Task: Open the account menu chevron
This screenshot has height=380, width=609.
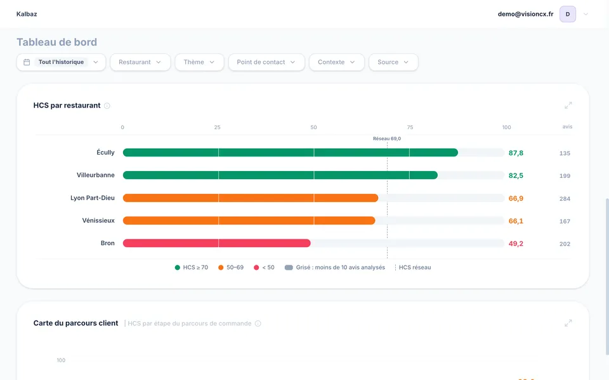Action: click(x=586, y=15)
